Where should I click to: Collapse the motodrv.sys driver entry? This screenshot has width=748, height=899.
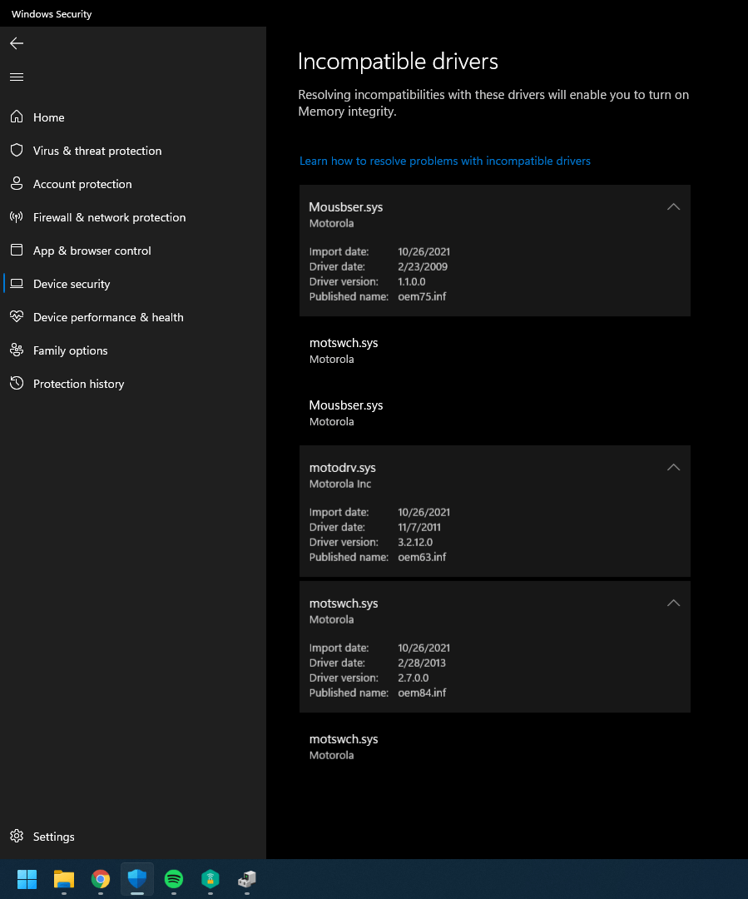tap(673, 468)
